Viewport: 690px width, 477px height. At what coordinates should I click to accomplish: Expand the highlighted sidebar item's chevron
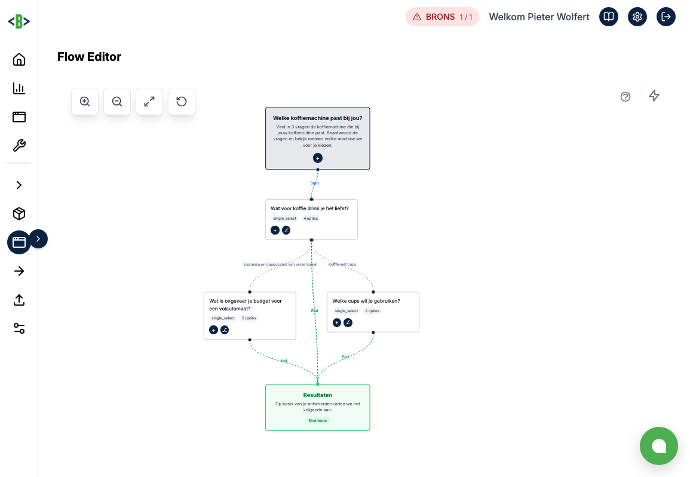[x=38, y=239]
